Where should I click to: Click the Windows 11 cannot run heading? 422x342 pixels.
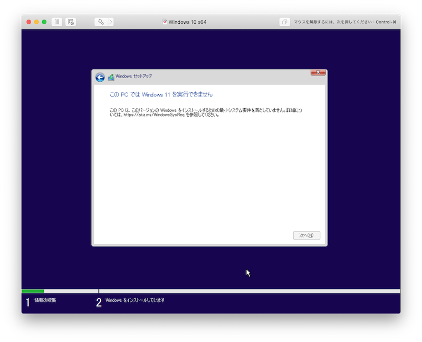161,94
